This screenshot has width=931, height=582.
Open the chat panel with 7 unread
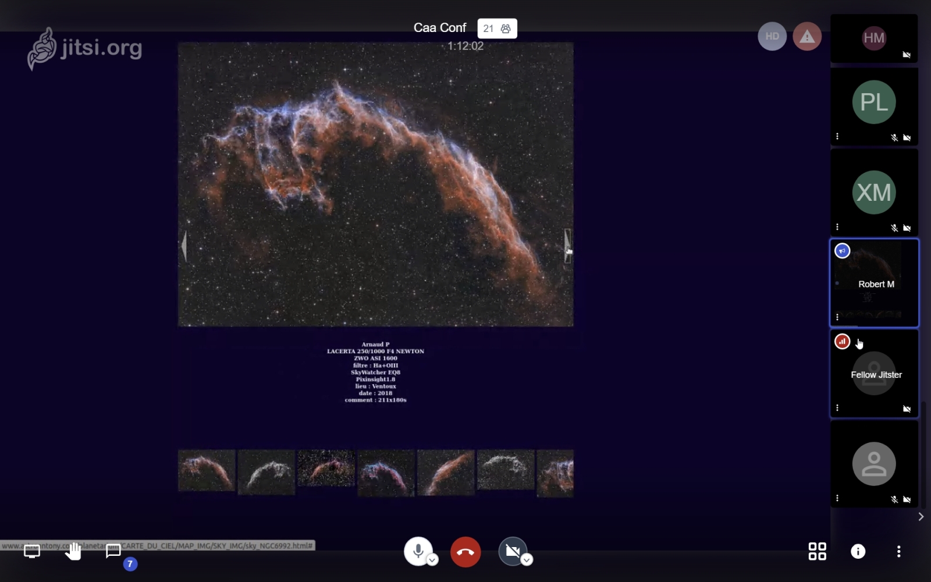113,551
